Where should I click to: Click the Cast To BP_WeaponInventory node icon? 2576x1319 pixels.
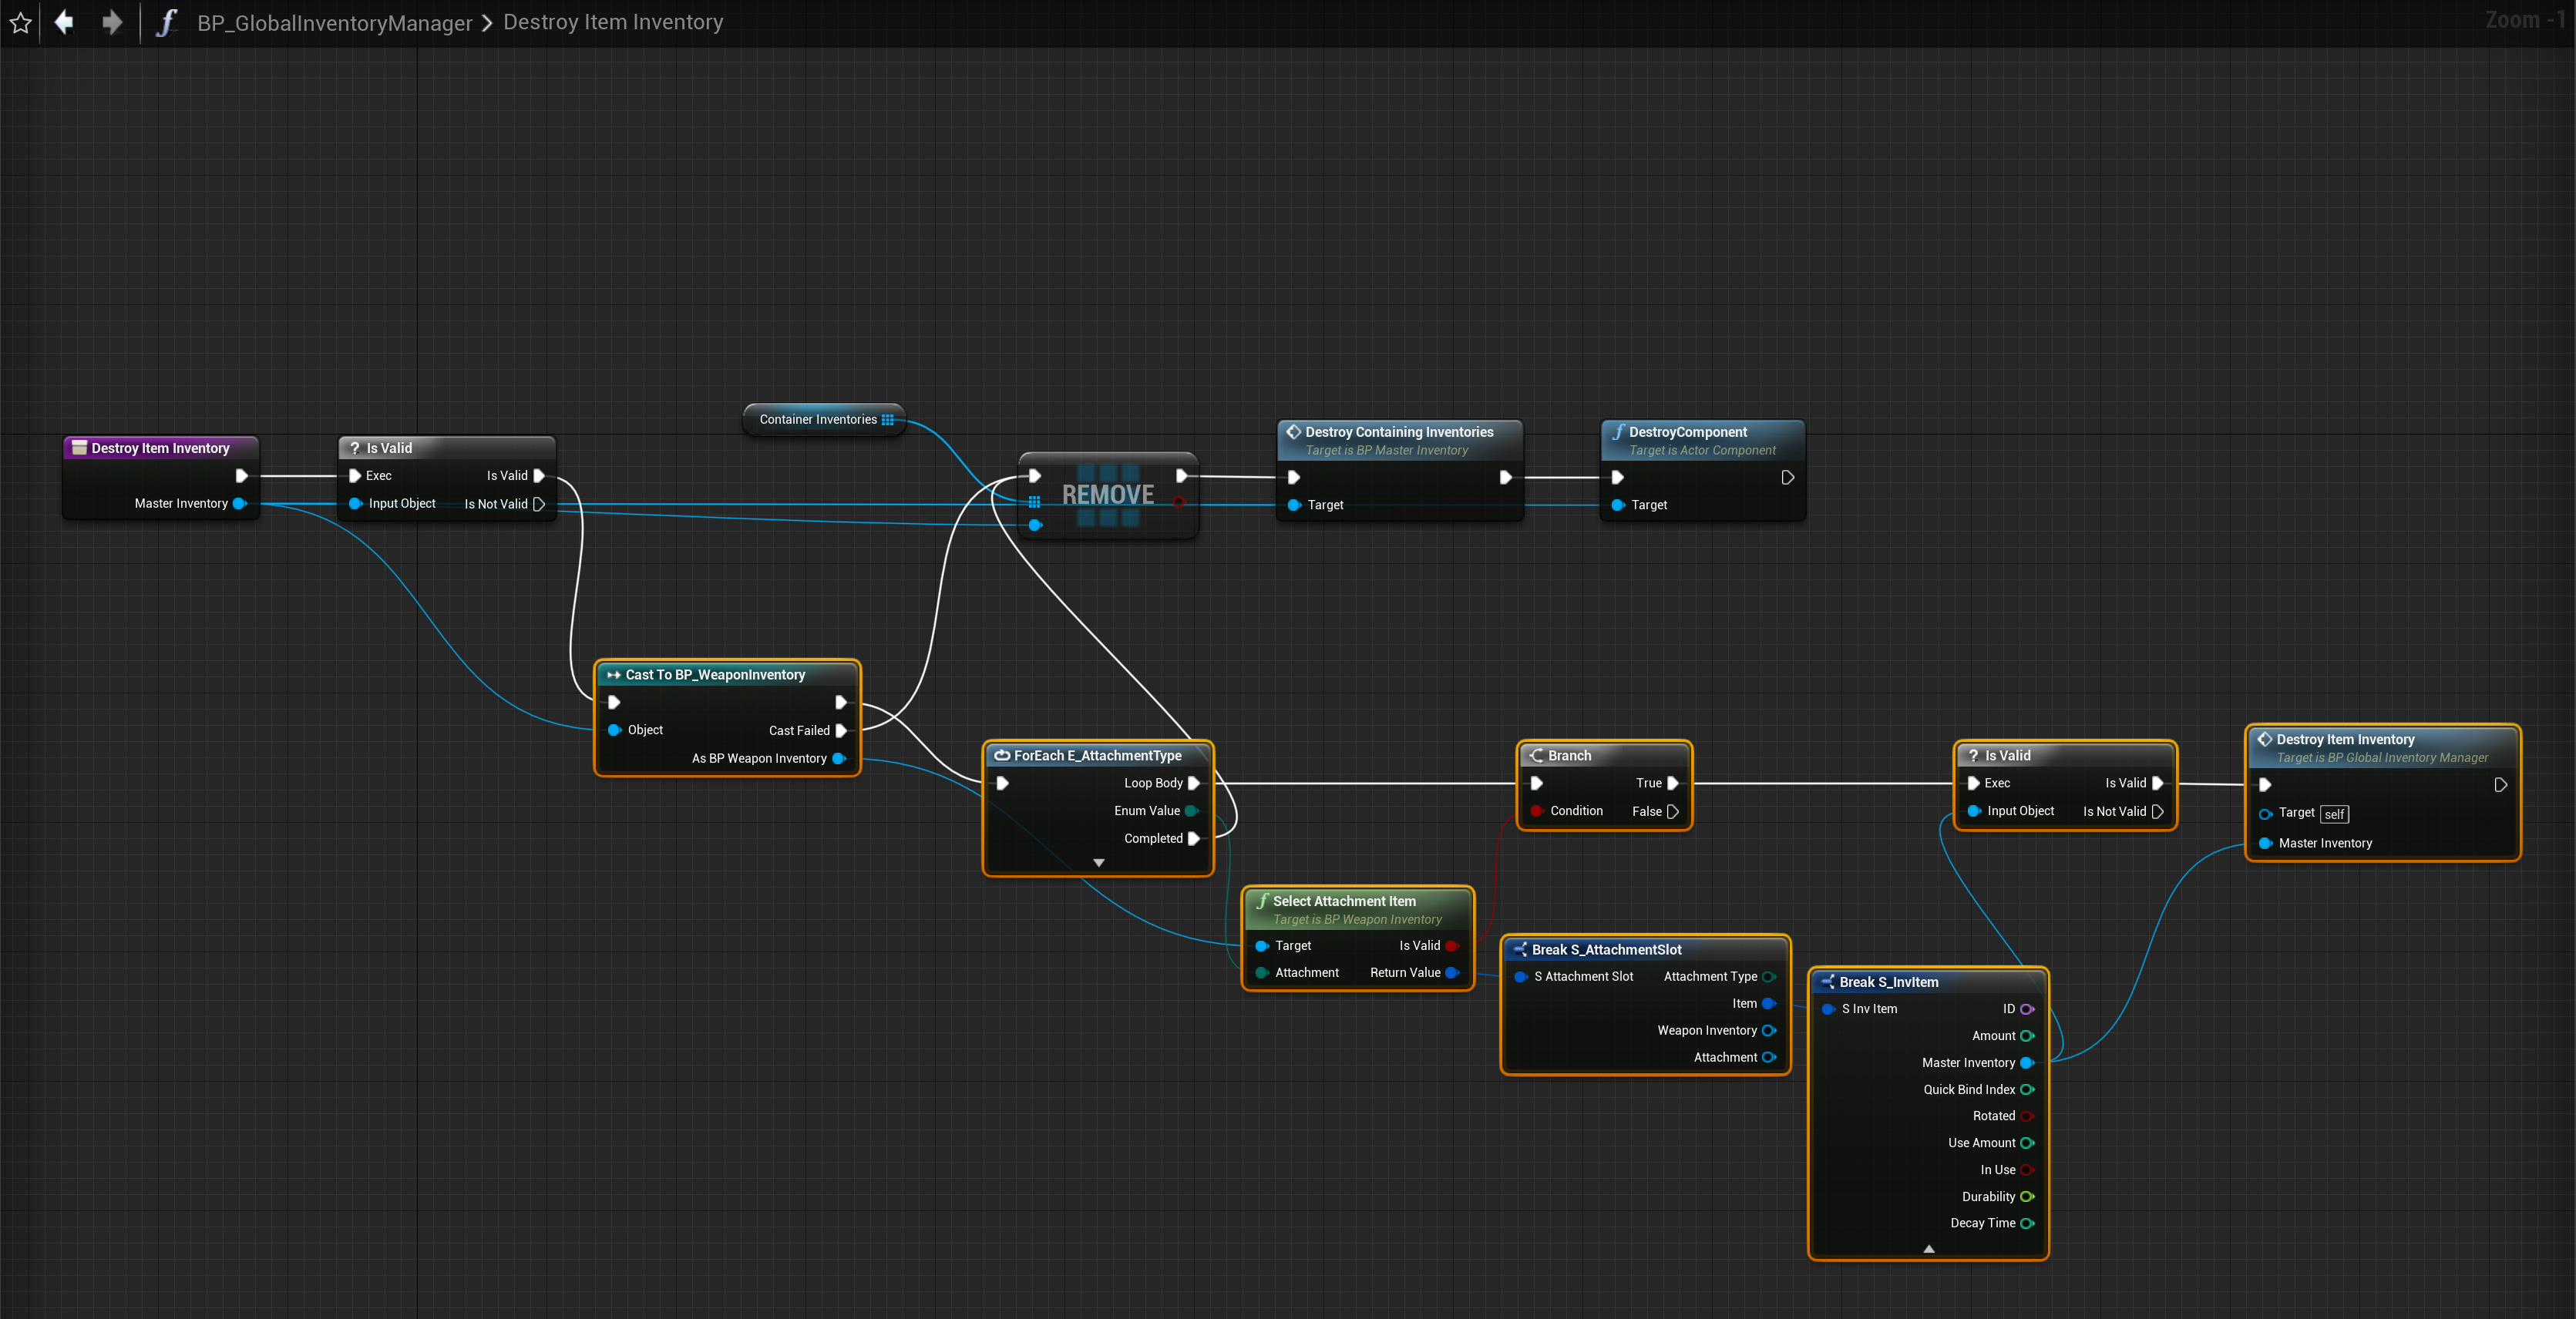tap(613, 676)
